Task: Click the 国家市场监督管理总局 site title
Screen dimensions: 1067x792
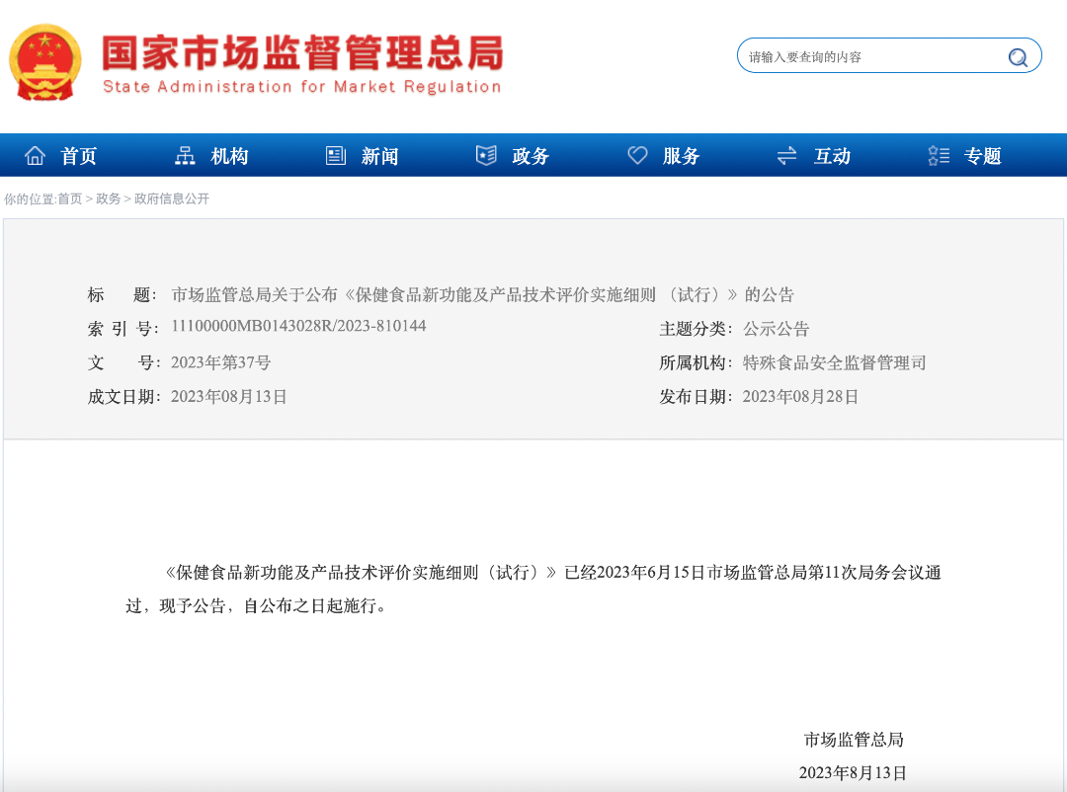Action: pyautogui.click(x=302, y=53)
